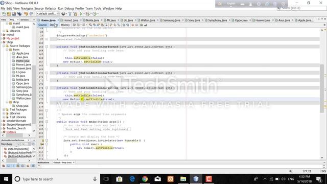327x184 pixels.
Task: Collapse the shop package tree node
Action: click(7, 102)
